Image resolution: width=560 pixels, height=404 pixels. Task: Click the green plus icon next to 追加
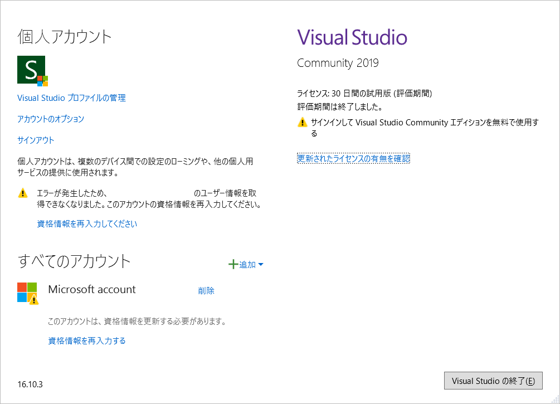pos(233,264)
